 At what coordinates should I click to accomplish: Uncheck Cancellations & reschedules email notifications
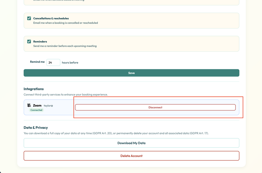click(29, 18)
